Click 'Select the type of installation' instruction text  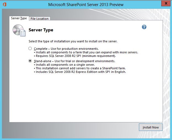click(x=73, y=41)
